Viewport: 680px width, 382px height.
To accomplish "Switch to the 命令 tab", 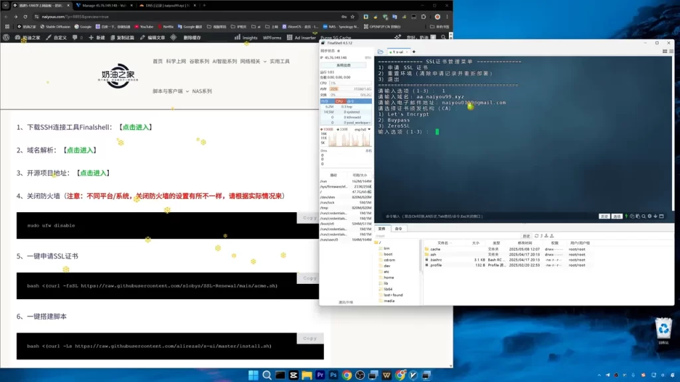I will pyautogui.click(x=398, y=229).
